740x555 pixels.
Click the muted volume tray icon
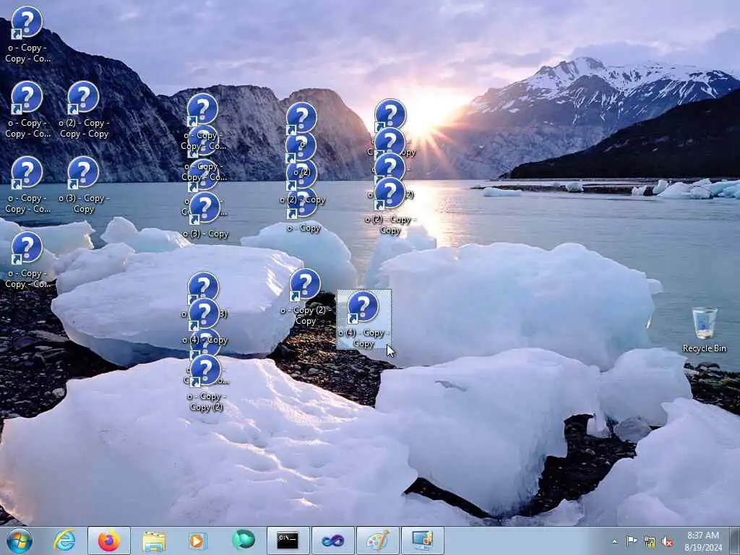point(667,542)
